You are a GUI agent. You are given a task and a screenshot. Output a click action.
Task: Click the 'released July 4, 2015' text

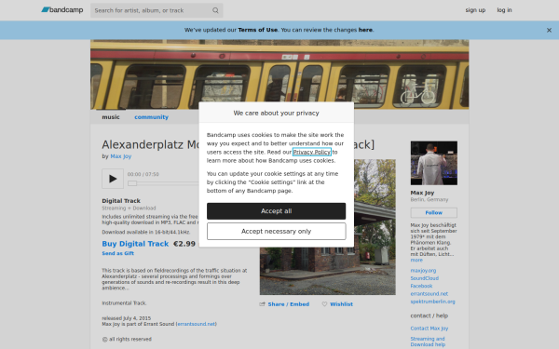(126, 318)
